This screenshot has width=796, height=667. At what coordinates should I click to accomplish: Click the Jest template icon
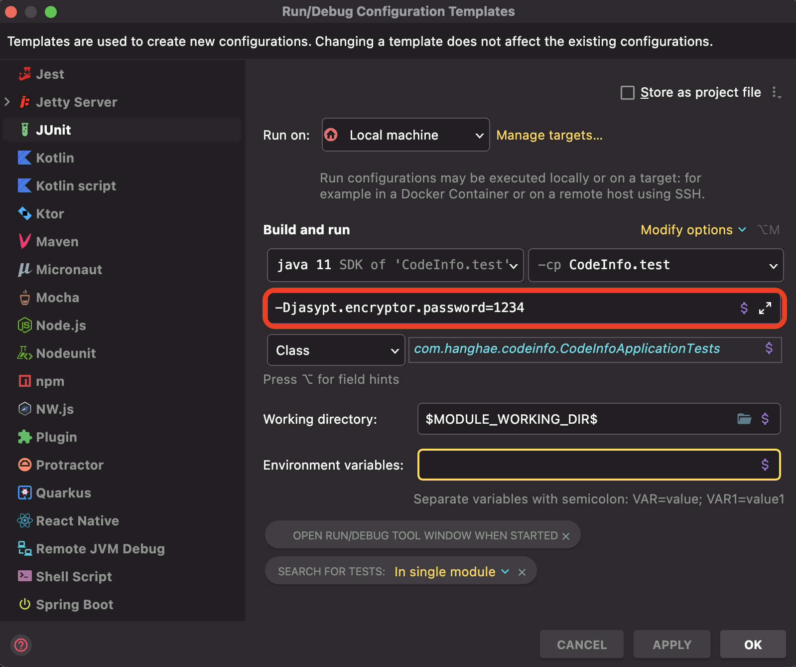25,74
